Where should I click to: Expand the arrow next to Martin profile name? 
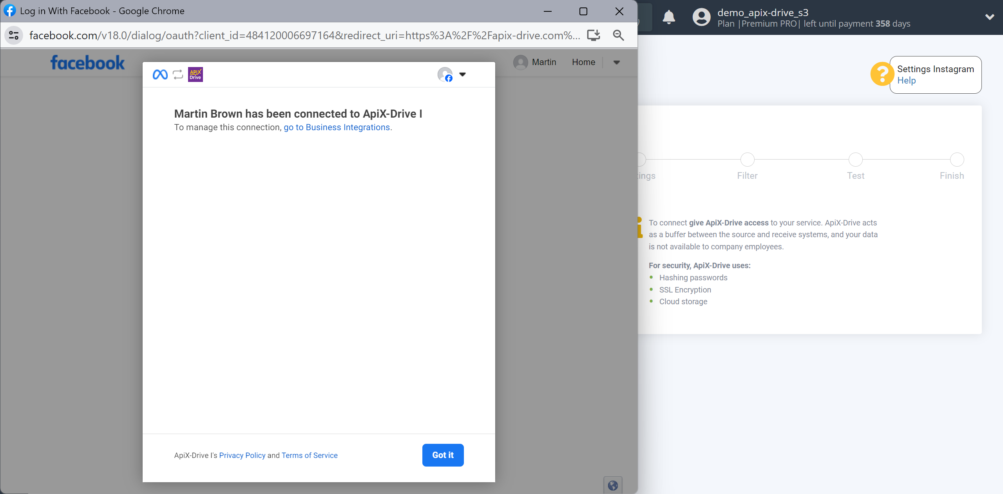coord(616,62)
